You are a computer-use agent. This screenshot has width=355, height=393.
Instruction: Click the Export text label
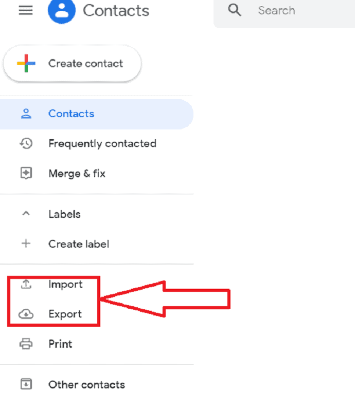[65, 314]
